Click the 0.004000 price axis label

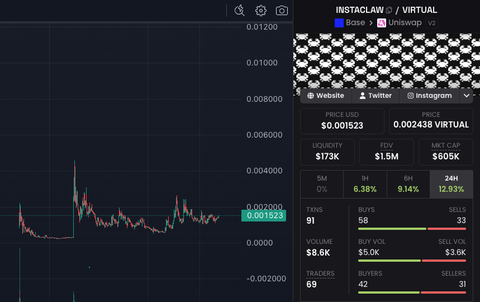tap(264, 171)
